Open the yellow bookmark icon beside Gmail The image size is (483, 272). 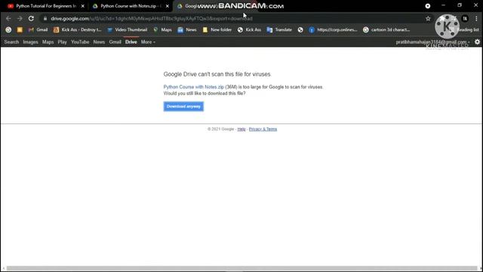click(20, 29)
